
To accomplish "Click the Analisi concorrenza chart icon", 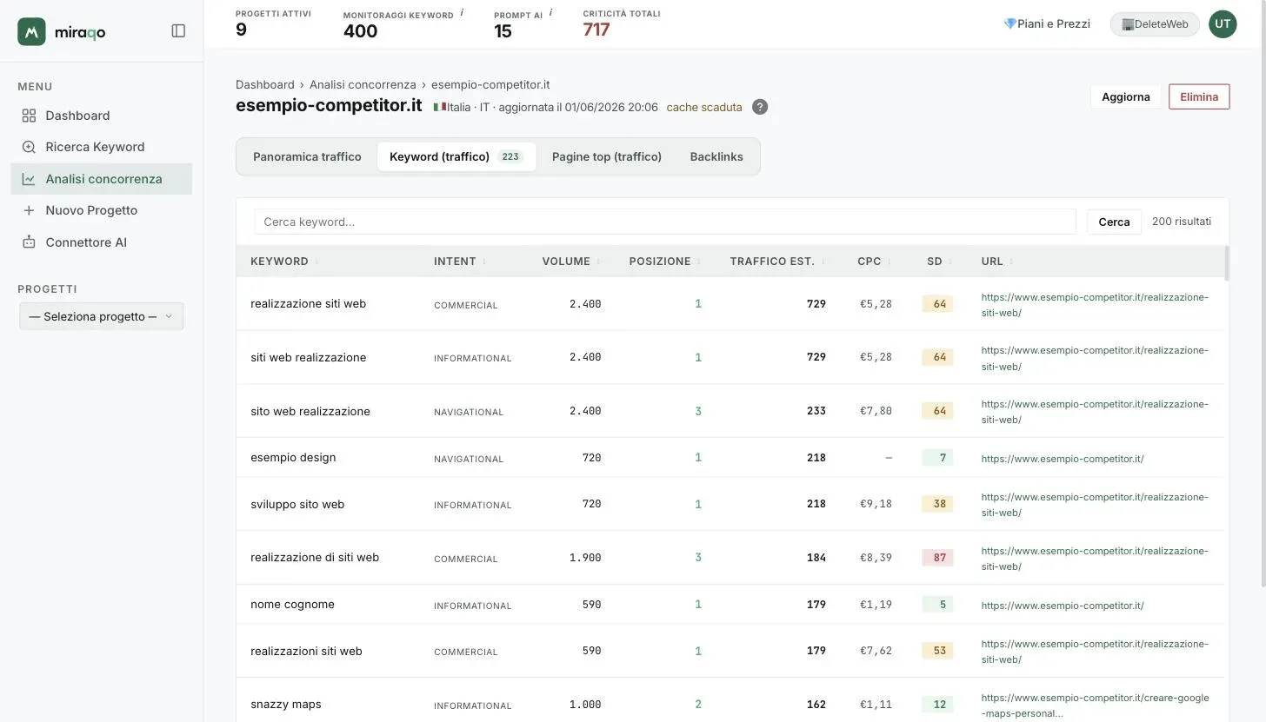I will [x=29, y=179].
